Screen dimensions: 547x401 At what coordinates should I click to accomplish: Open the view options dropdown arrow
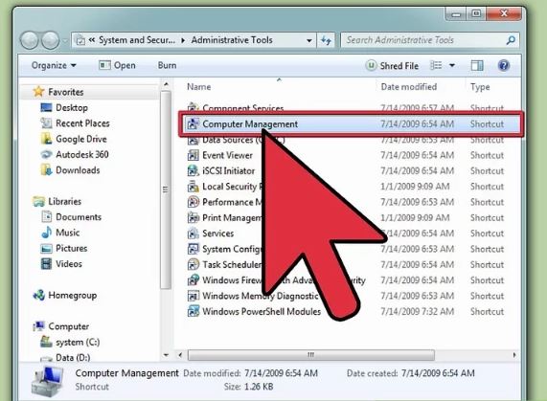coord(452,65)
